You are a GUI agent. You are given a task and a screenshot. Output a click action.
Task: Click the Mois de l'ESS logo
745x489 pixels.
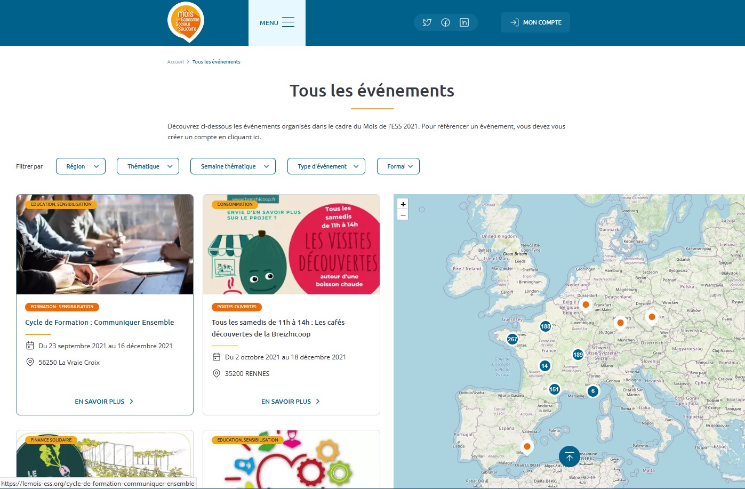pyautogui.click(x=186, y=22)
